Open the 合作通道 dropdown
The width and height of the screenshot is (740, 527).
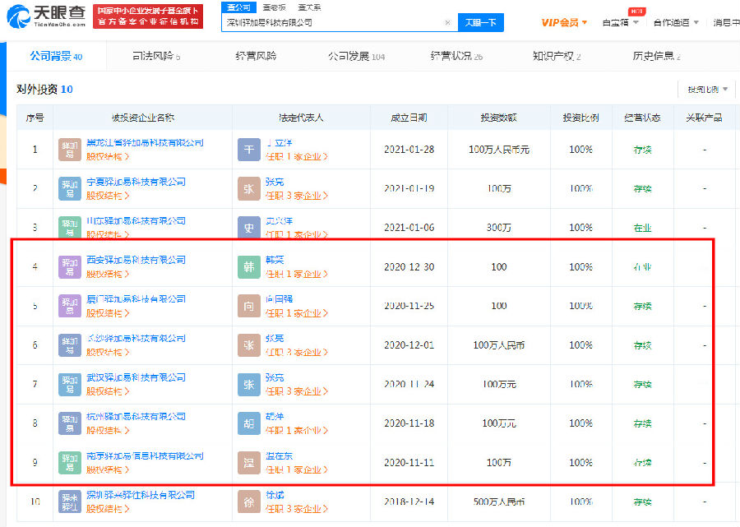click(676, 22)
